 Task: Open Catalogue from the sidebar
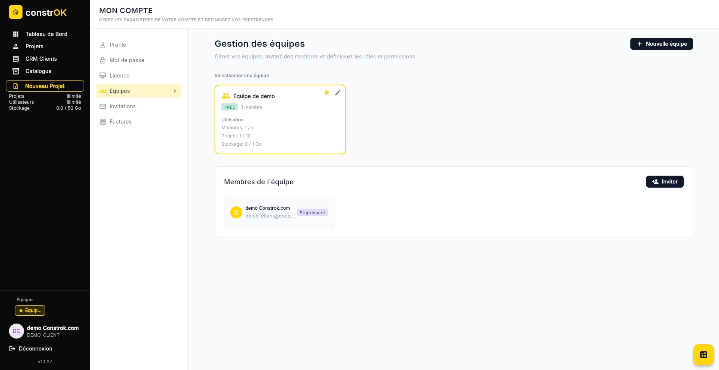(x=38, y=71)
